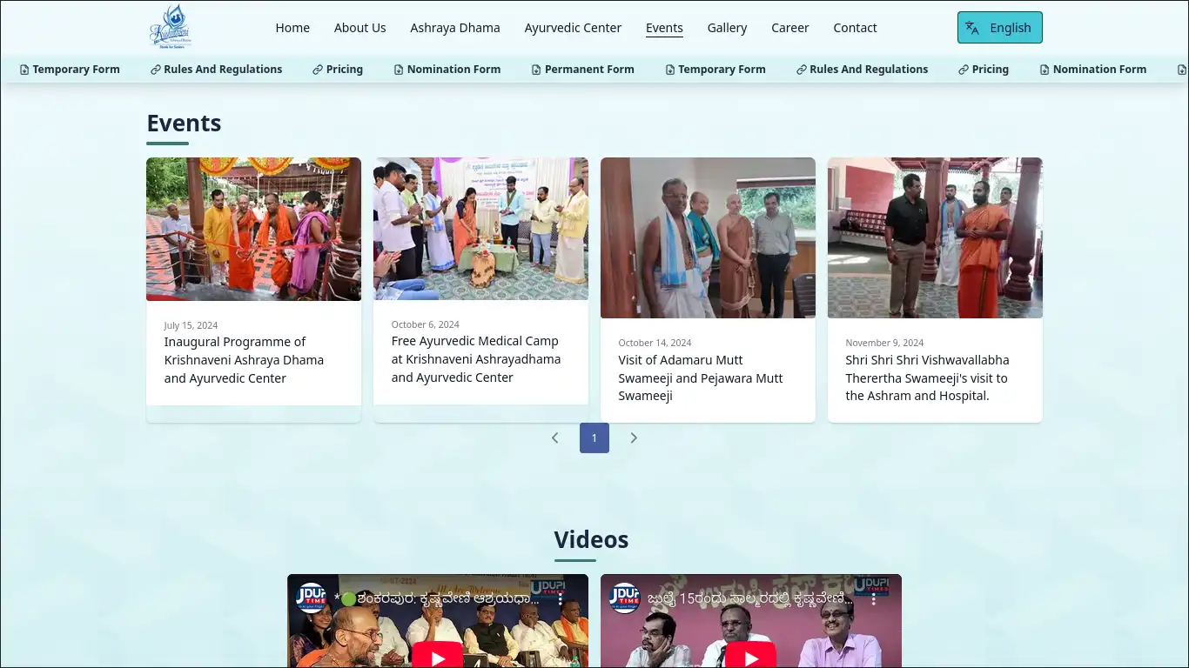This screenshot has height=668, width=1189.
Task: Open Inaugural Programme event photo
Action: coord(253,229)
